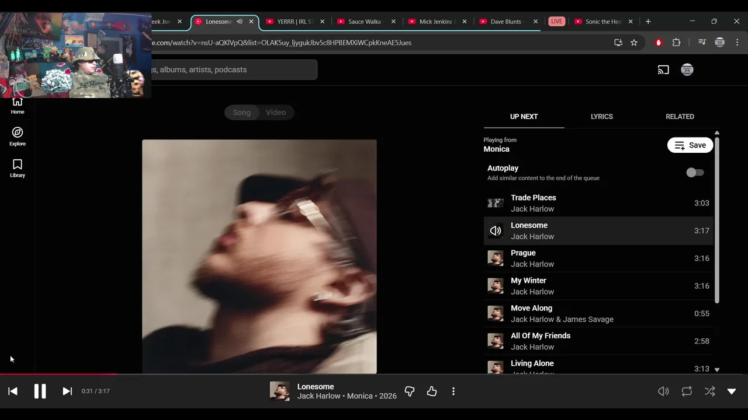The height and width of the screenshot is (420, 748).
Task: Switch to the Video view
Action: coord(276,113)
